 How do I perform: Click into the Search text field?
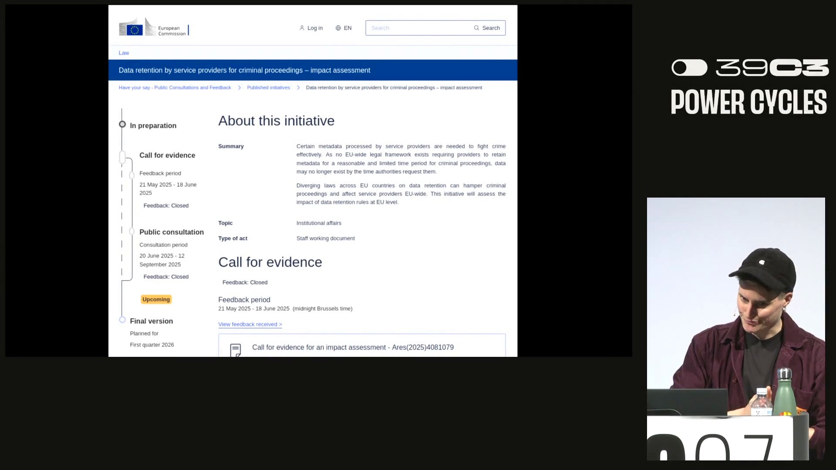point(418,28)
